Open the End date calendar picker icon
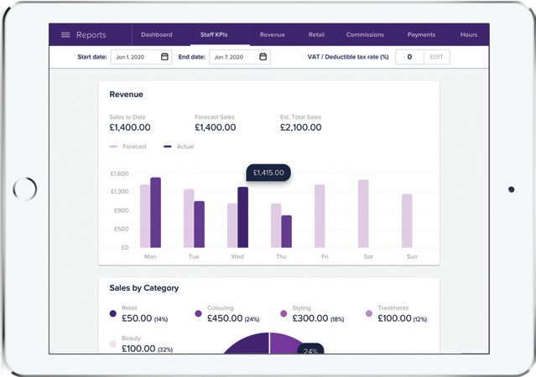Image resolution: width=536 pixels, height=377 pixels. point(263,57)
